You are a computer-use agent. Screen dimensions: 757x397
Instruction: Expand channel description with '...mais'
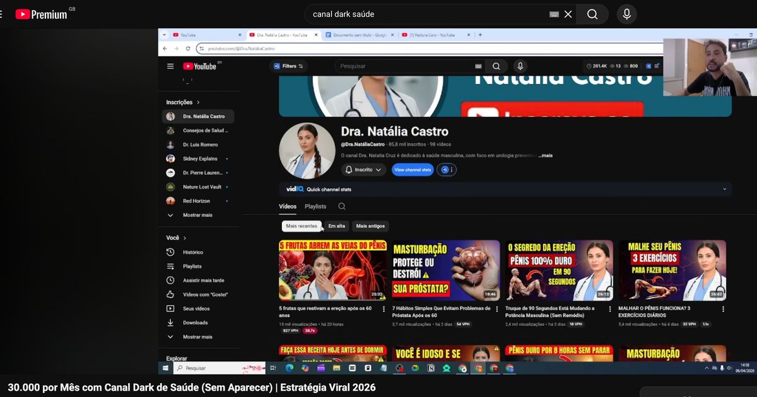click(545, 155)
